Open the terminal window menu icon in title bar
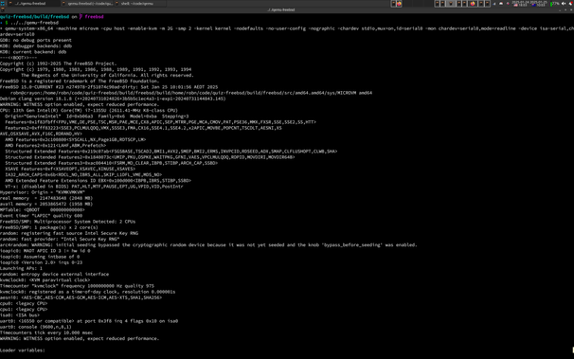 (x=3, y=9)
